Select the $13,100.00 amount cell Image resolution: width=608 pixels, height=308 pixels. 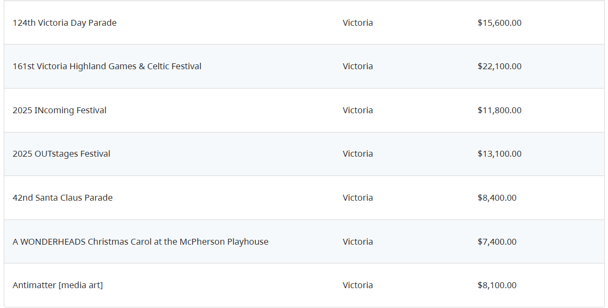click(500, 153)
